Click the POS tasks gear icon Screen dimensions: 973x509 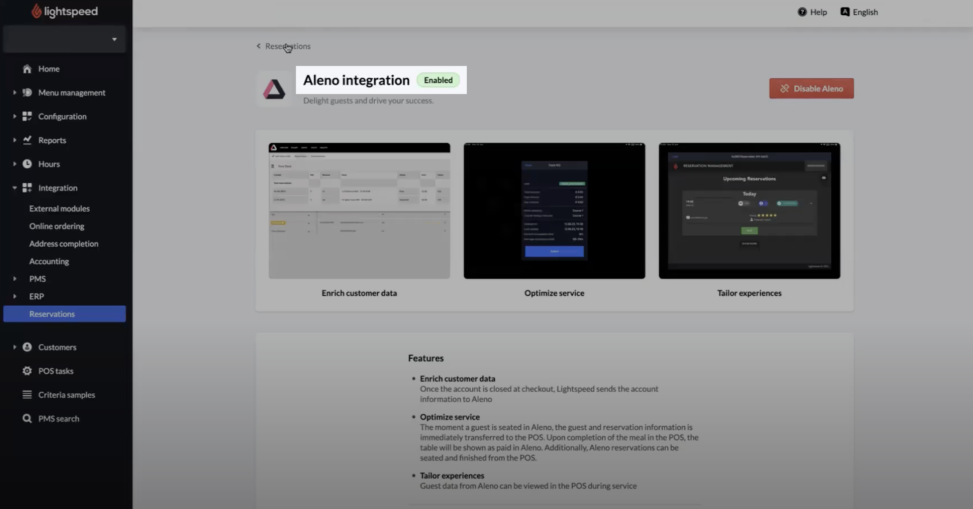[x=27, y=371]
